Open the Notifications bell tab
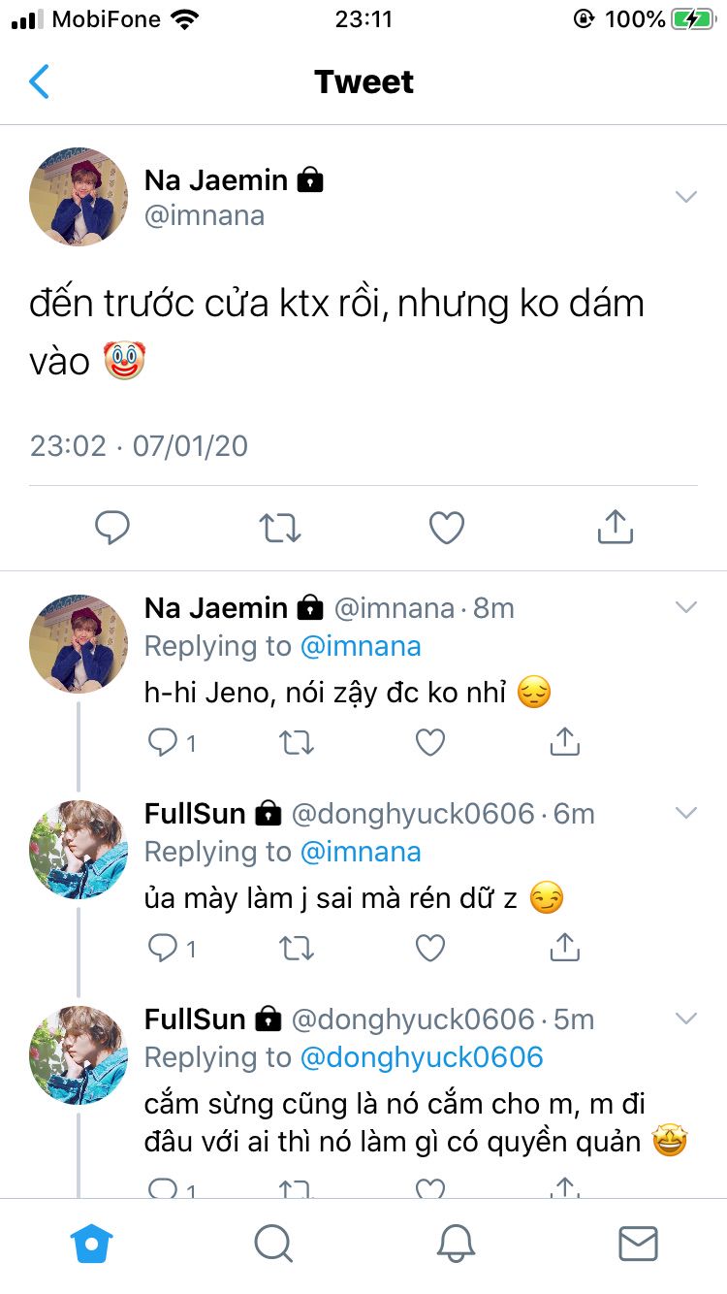727x1294 pixels. click(456, 1243)
